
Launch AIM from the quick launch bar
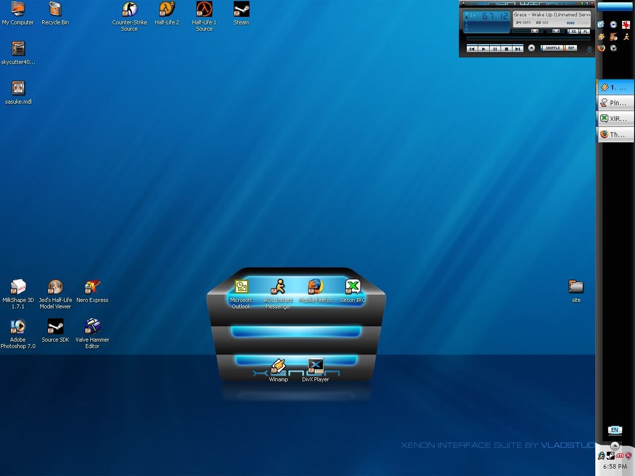coord(626,36)
